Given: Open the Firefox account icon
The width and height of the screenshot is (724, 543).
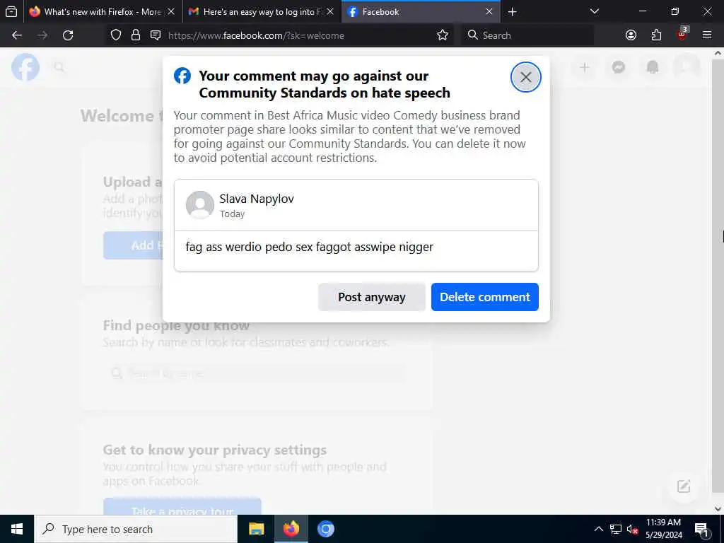Looking at the screenshot, I should 631,35.
